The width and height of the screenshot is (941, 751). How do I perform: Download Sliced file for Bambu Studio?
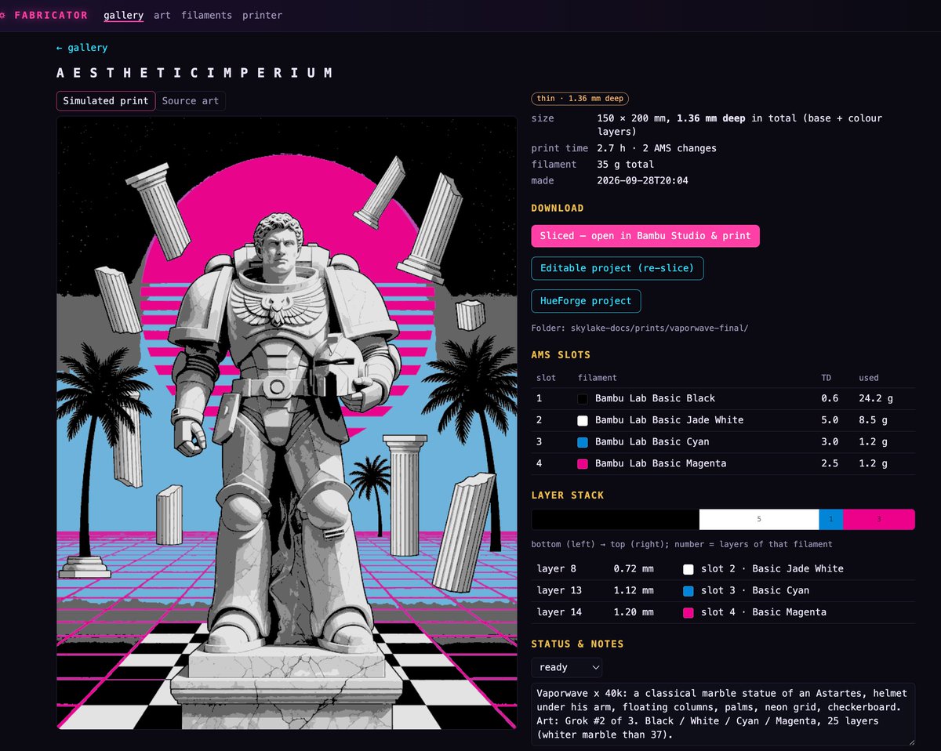[645, 236]
